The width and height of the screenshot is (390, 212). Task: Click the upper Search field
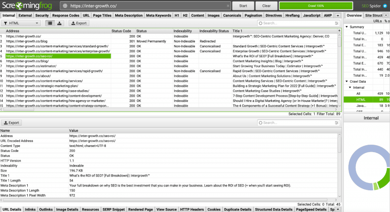(299, 23)
